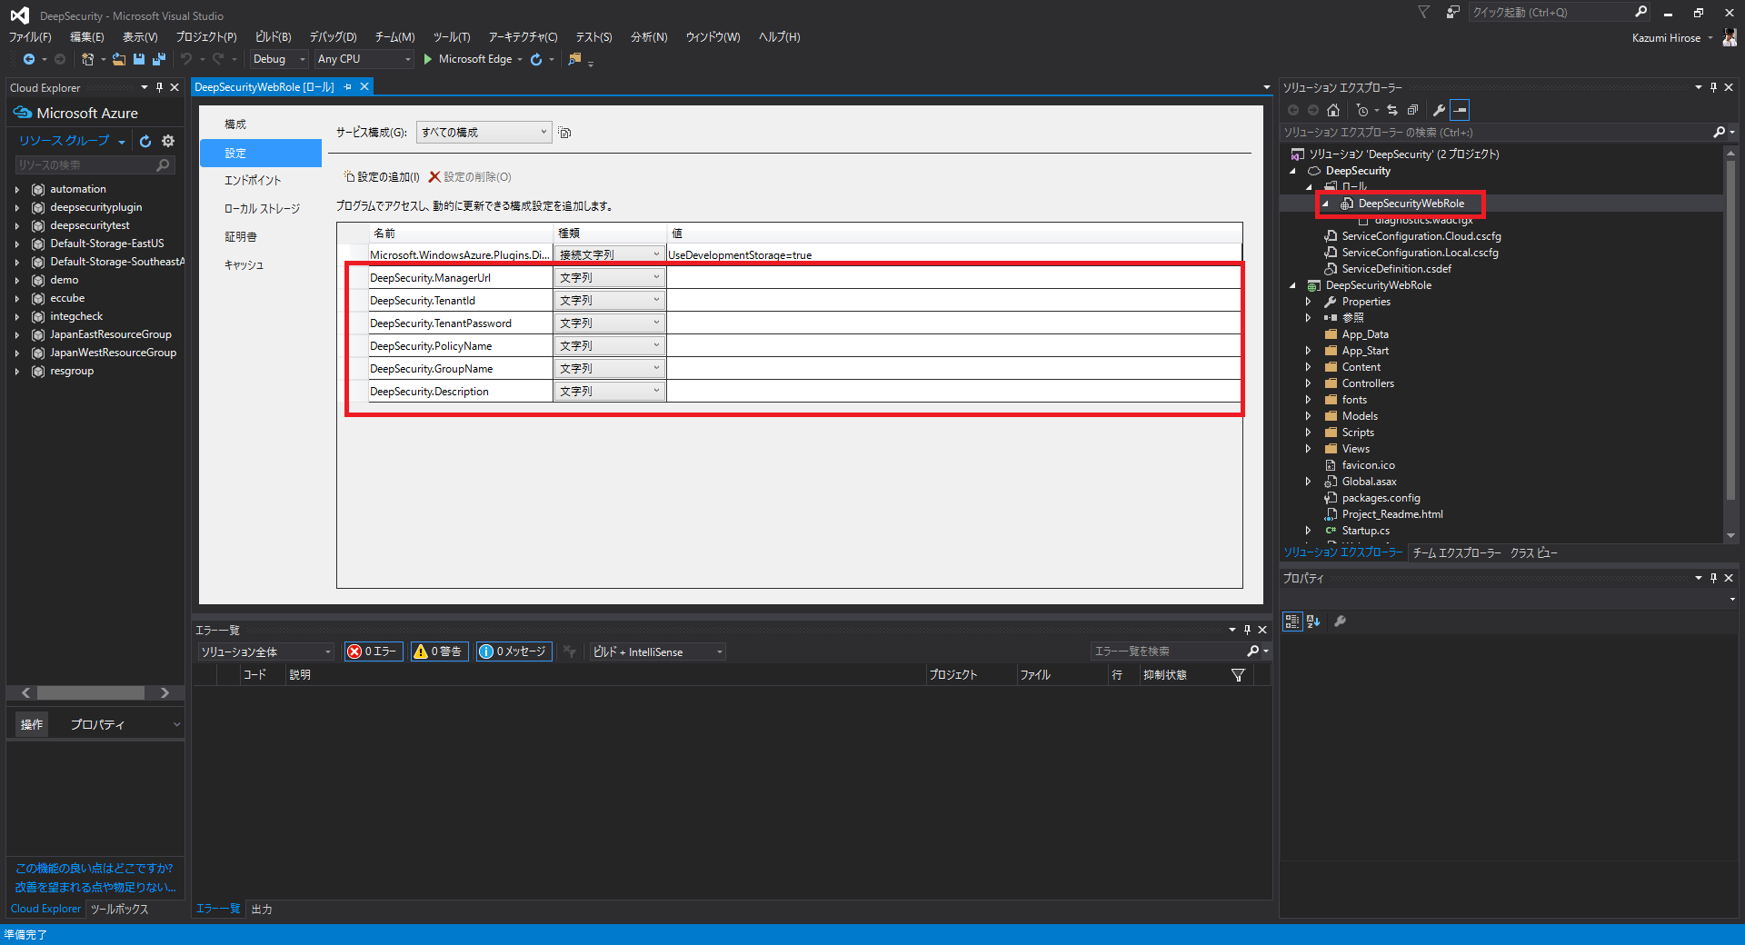Open the File menu

pos(30,37)
